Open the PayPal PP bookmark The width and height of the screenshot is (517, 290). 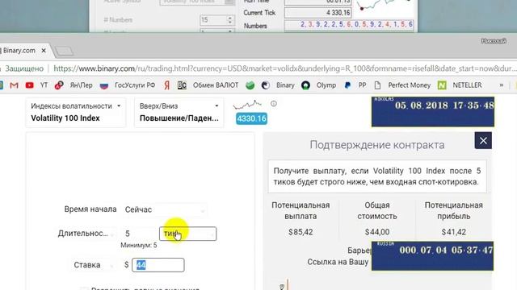click(355, 85)
